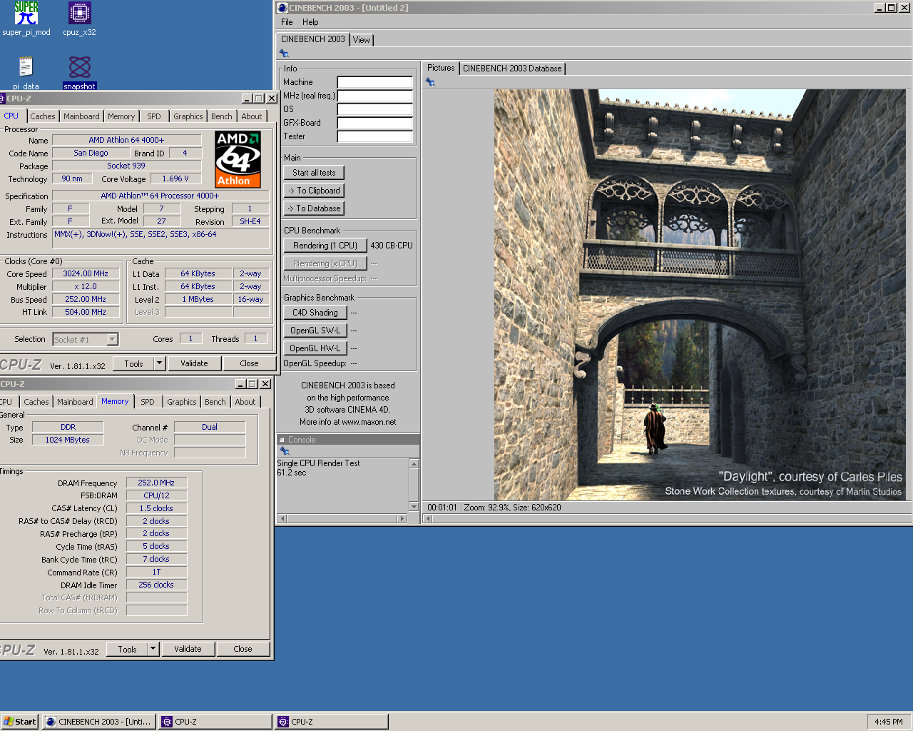The height and width of the screenshot is (731, 913).
Task: Run Rendering (1 CPU) benchmark
Action: (x=325, y=246)
